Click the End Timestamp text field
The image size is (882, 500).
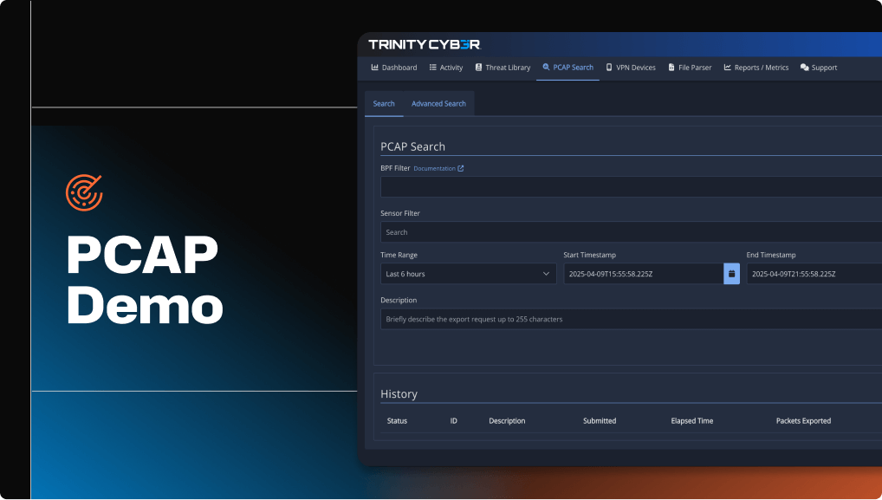814,274
